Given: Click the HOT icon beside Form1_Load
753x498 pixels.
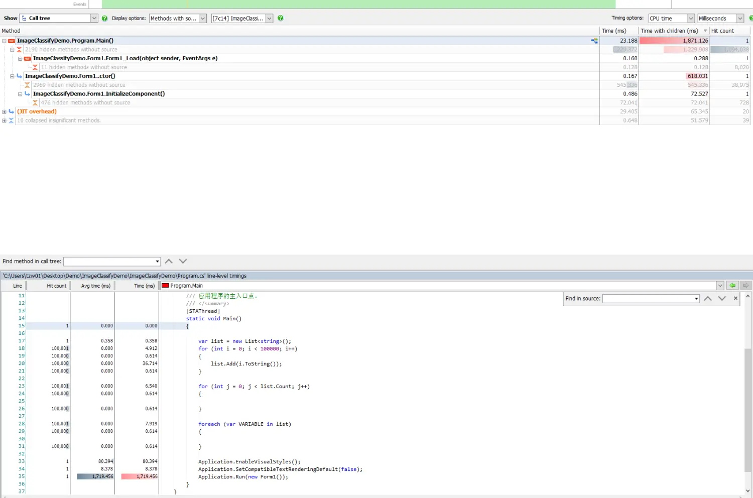Looking at the screenshot, I should click(28, 59).
